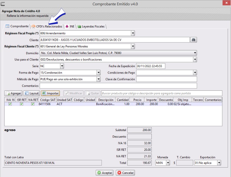Click the Layout button

pos(32,93)
